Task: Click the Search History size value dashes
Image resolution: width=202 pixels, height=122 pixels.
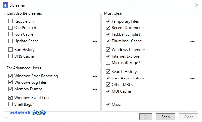Action: (192, 72)
